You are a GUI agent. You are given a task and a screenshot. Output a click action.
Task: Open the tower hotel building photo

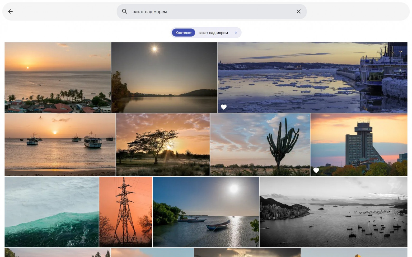point(359,145)
